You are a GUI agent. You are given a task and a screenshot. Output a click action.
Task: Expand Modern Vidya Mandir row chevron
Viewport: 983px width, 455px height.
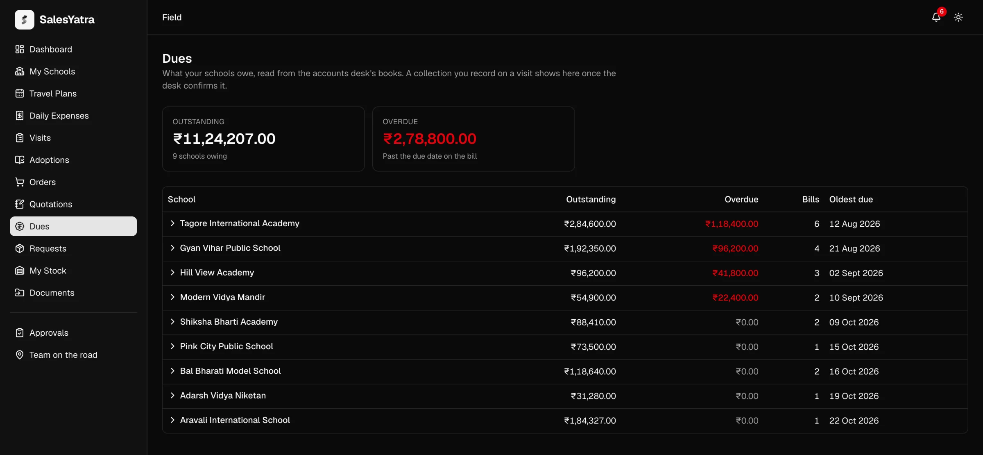tap(172, 297)
